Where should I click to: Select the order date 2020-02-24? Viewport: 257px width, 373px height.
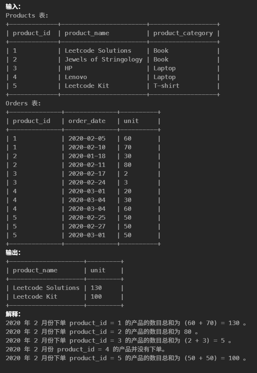tap(87, 182)
